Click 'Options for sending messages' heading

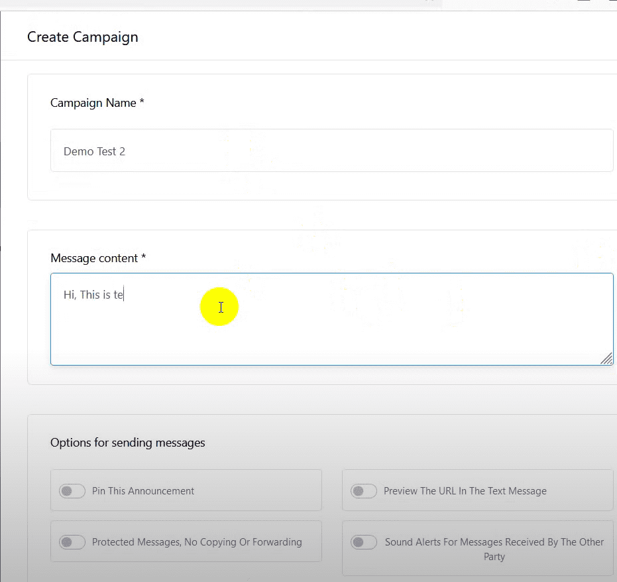[x=128, y=443]
